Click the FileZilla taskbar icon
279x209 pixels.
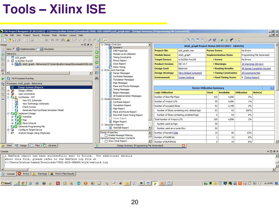[x=58, y=183]
